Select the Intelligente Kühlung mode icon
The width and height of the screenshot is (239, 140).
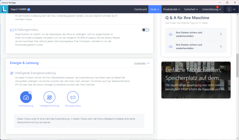[x=49, y=97]
